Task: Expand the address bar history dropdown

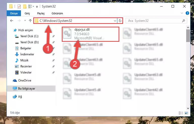Action: (x=115, y=21)
